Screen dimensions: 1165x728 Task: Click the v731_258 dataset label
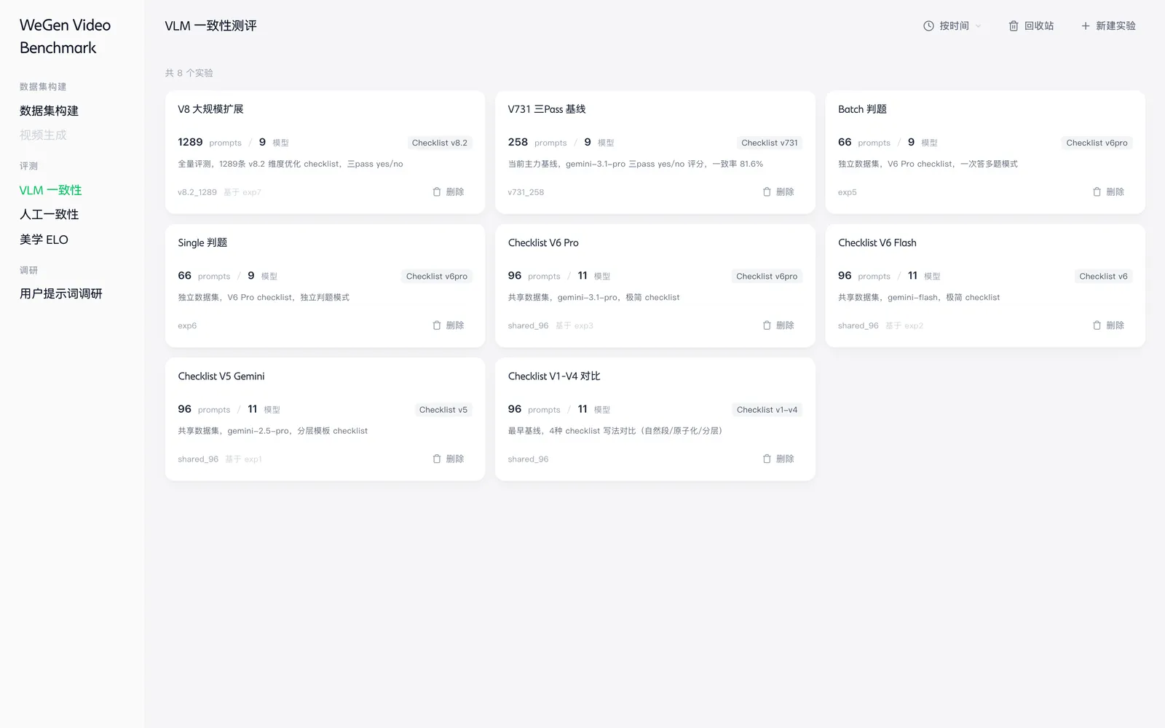pos(526,192)
